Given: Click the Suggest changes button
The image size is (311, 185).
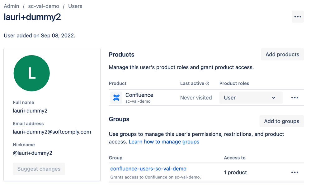Looking at the screenshot, I should (x=39, y=169).
